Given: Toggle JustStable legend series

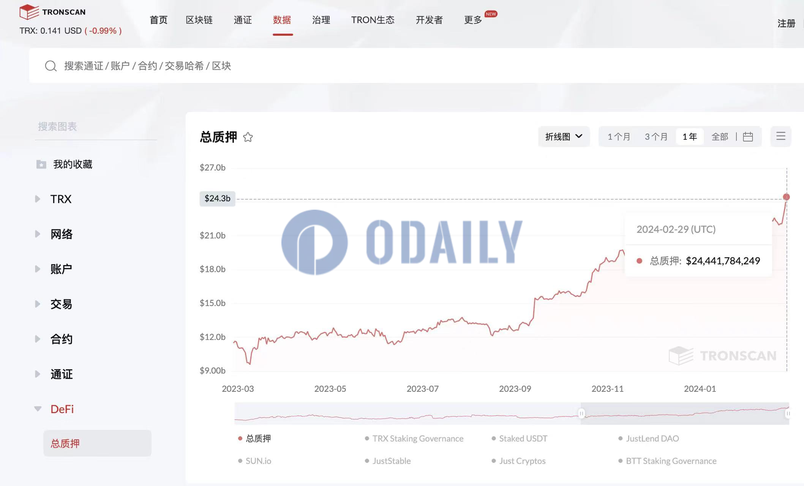Looking at the screenshot, I should (x=388, y=461).
